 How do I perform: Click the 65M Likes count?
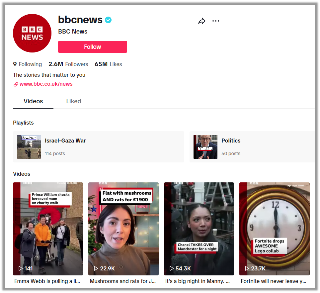click(108, 64)
